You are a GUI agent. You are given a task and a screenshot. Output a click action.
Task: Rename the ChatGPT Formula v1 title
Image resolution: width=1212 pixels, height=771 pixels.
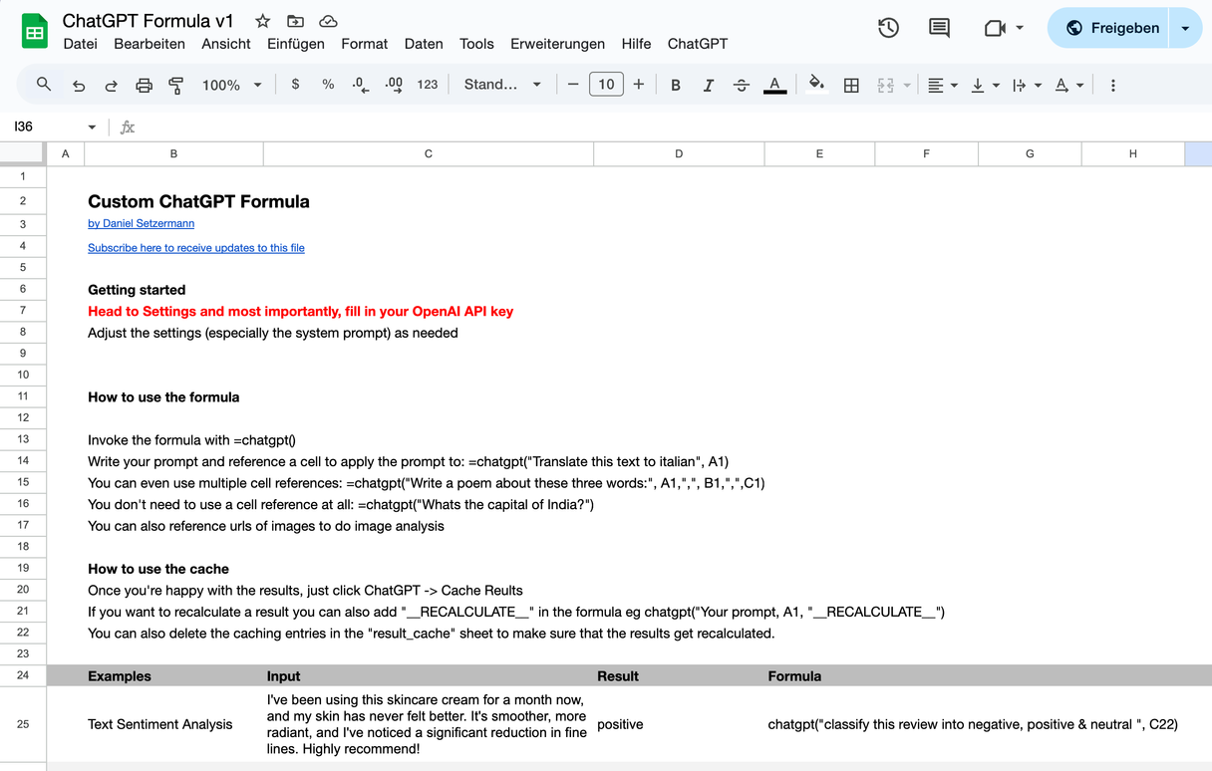[x=149, y=21]
